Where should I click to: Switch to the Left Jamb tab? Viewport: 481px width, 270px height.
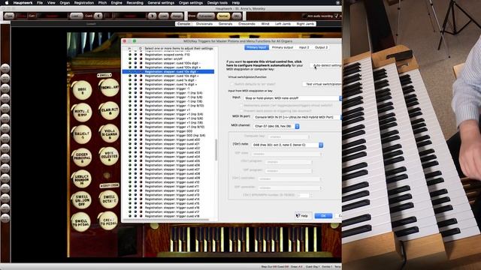283,24
